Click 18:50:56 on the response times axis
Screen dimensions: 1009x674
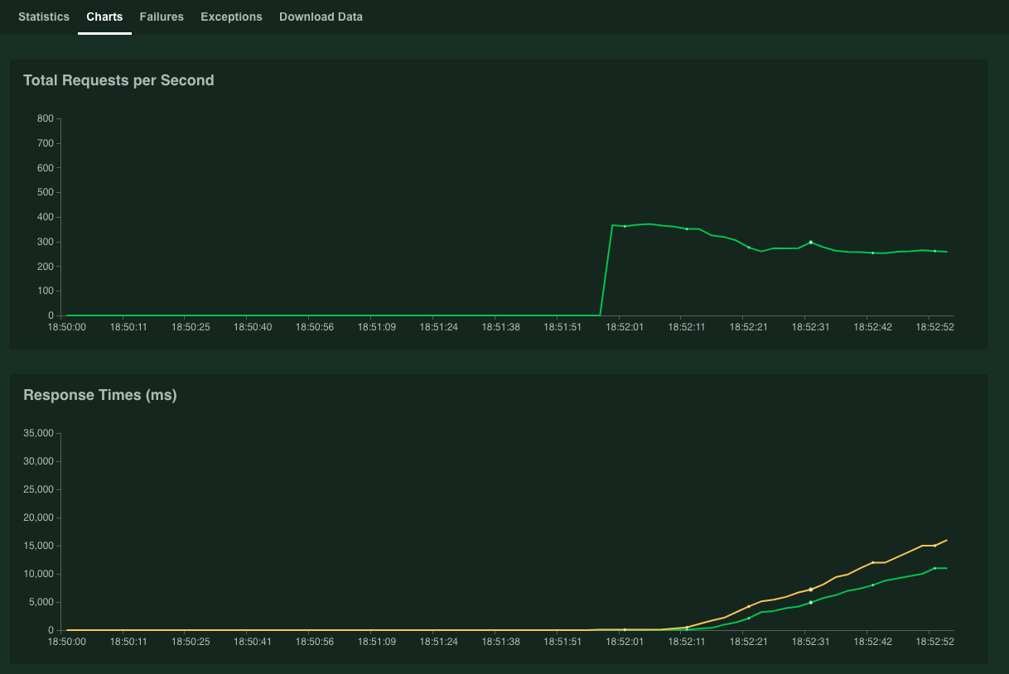(314, 642)
